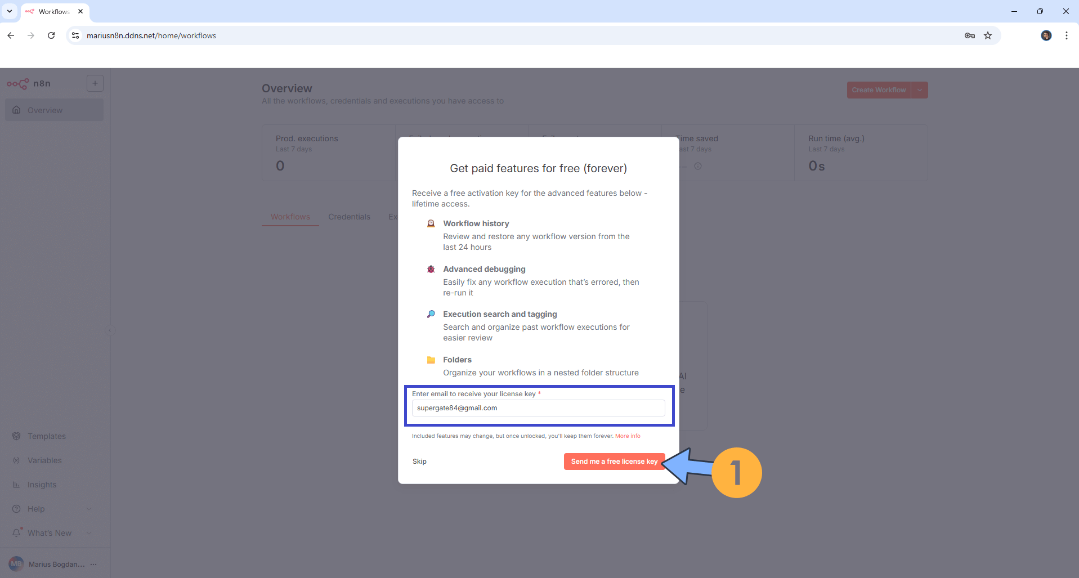
Task: Click the Variables icon in the sidebar
Action: click(16, 460)
